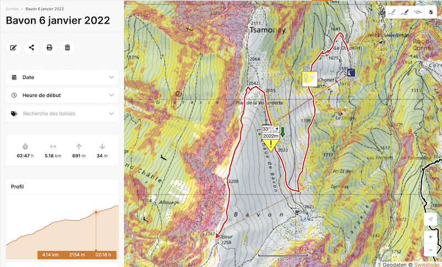Go to Sorties in the breadcrumb
The width and height of the screenshot is (442, 267).
[13, 9]
